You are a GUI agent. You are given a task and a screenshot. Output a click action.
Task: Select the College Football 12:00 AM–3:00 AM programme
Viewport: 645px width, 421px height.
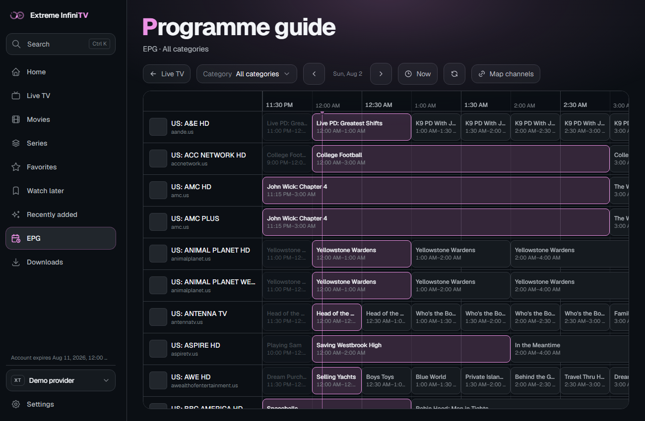[461, 158]
